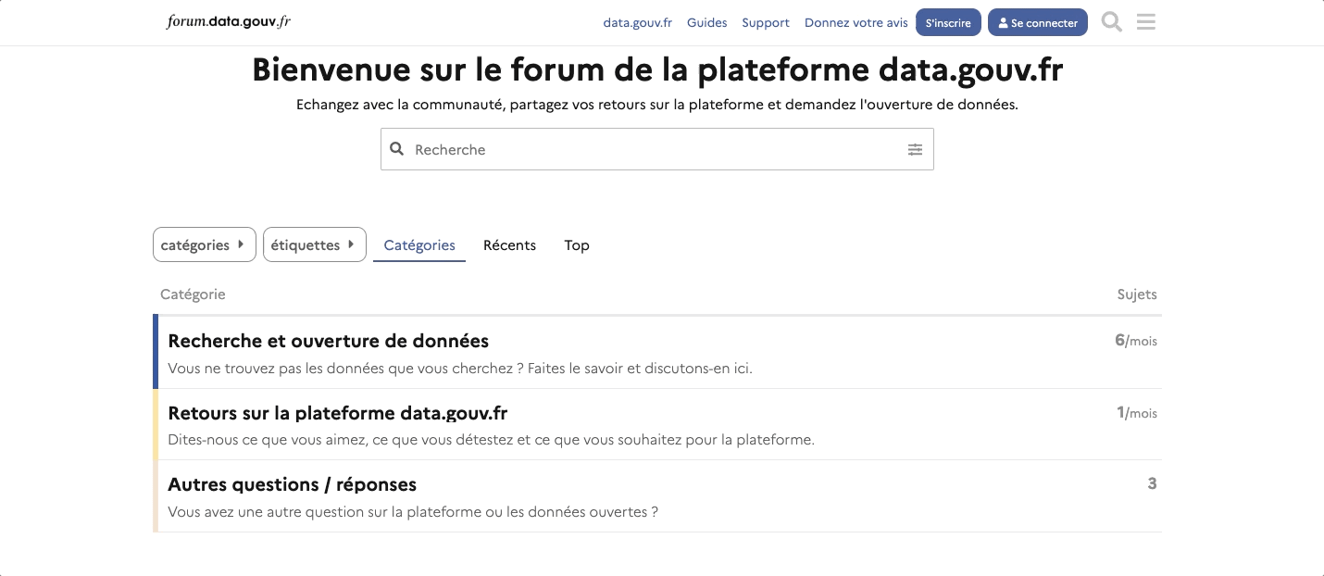Click the forum.data.gouv.fr logo
Screen dimensions: 1324x576
[x=227, y=19]
